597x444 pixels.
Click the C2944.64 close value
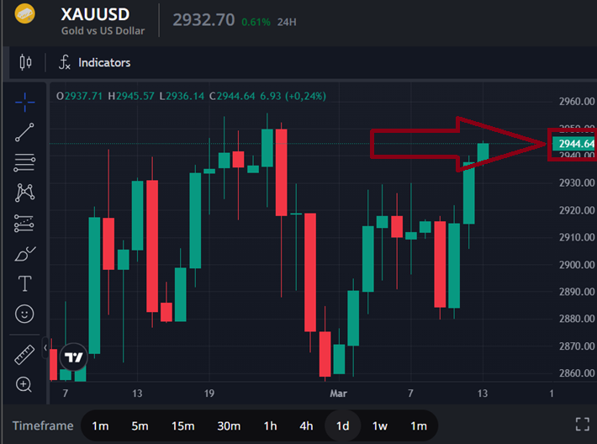pyautogui.click(x=232, y=96)
